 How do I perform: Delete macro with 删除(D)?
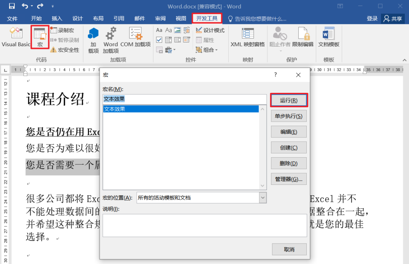click(289, 163)
